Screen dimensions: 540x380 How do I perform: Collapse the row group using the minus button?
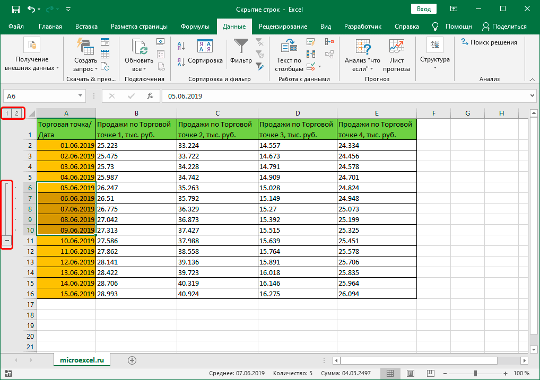click(7, 241)
